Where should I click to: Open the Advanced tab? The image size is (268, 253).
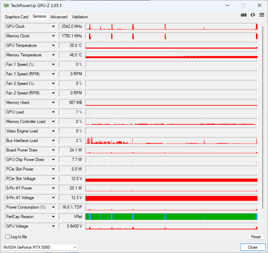(x=59, y=17)
